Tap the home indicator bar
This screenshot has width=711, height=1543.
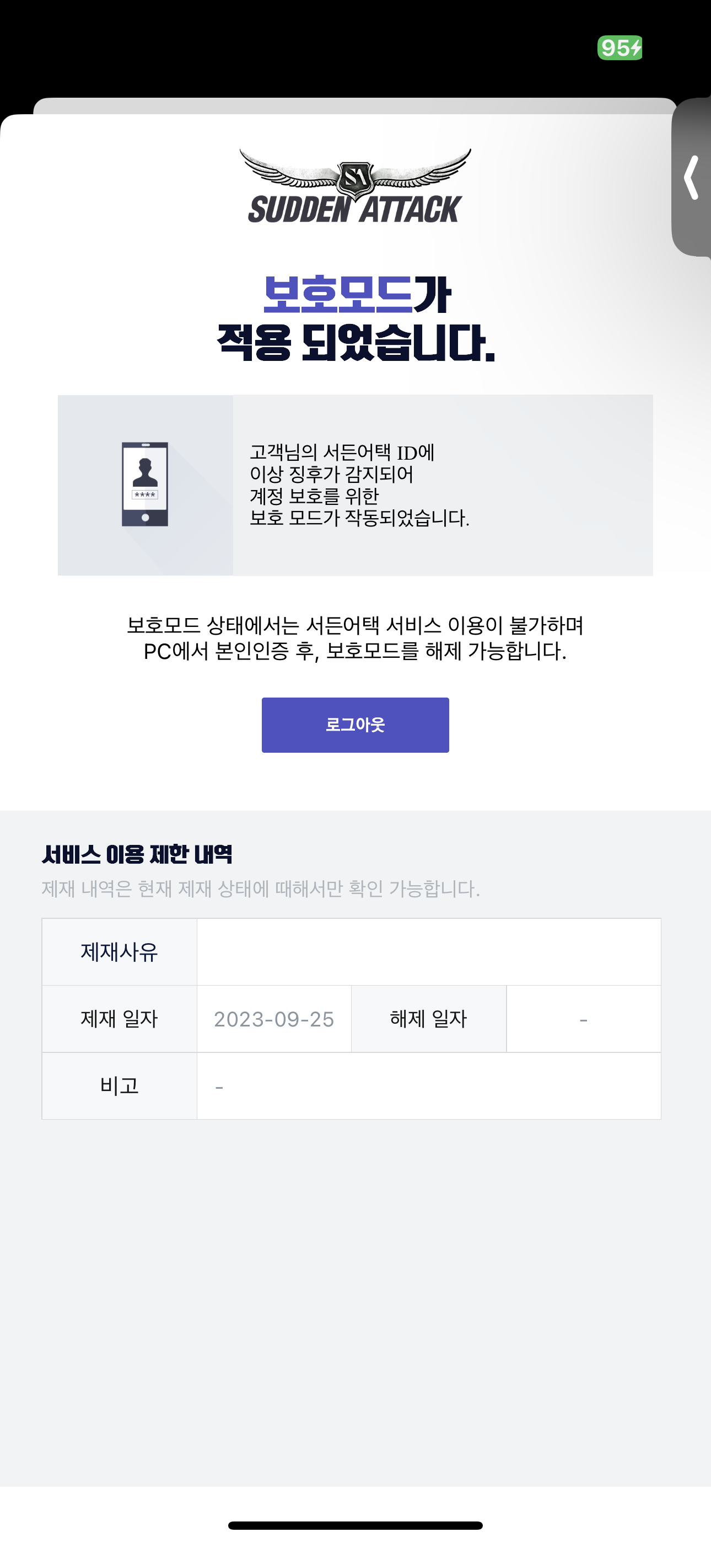[355, 1525]
